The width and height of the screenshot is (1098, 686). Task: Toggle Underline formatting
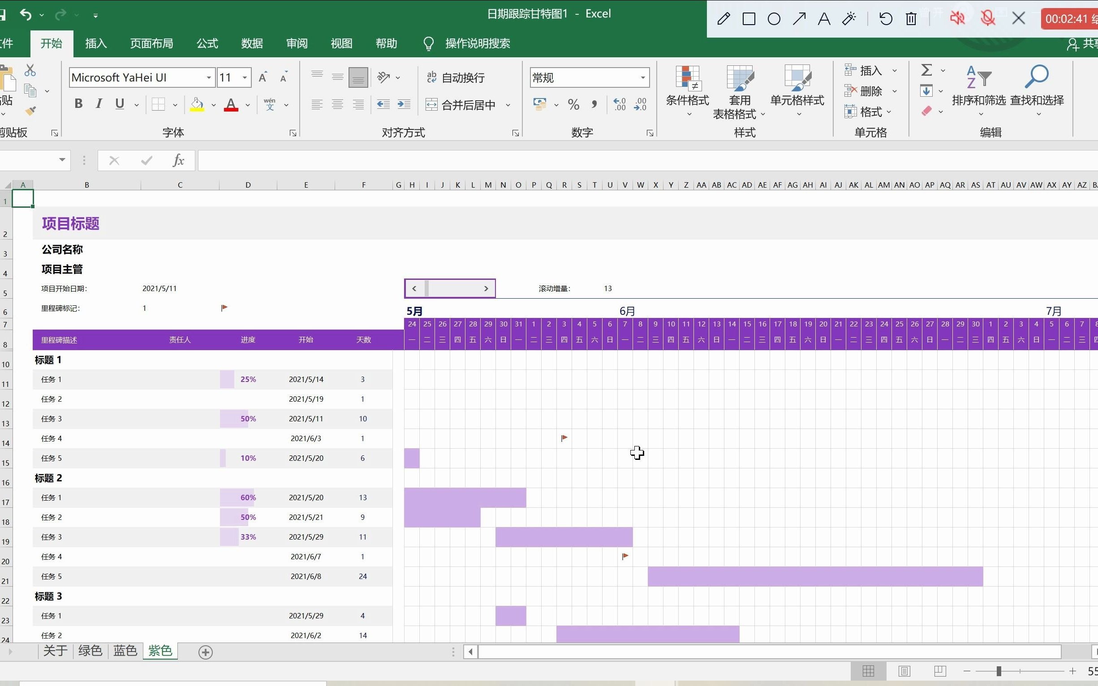[x=119, y=104]
